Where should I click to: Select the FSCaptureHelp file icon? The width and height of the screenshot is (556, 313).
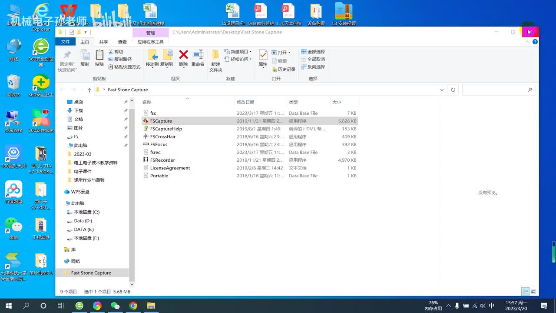tap(146, 129)
